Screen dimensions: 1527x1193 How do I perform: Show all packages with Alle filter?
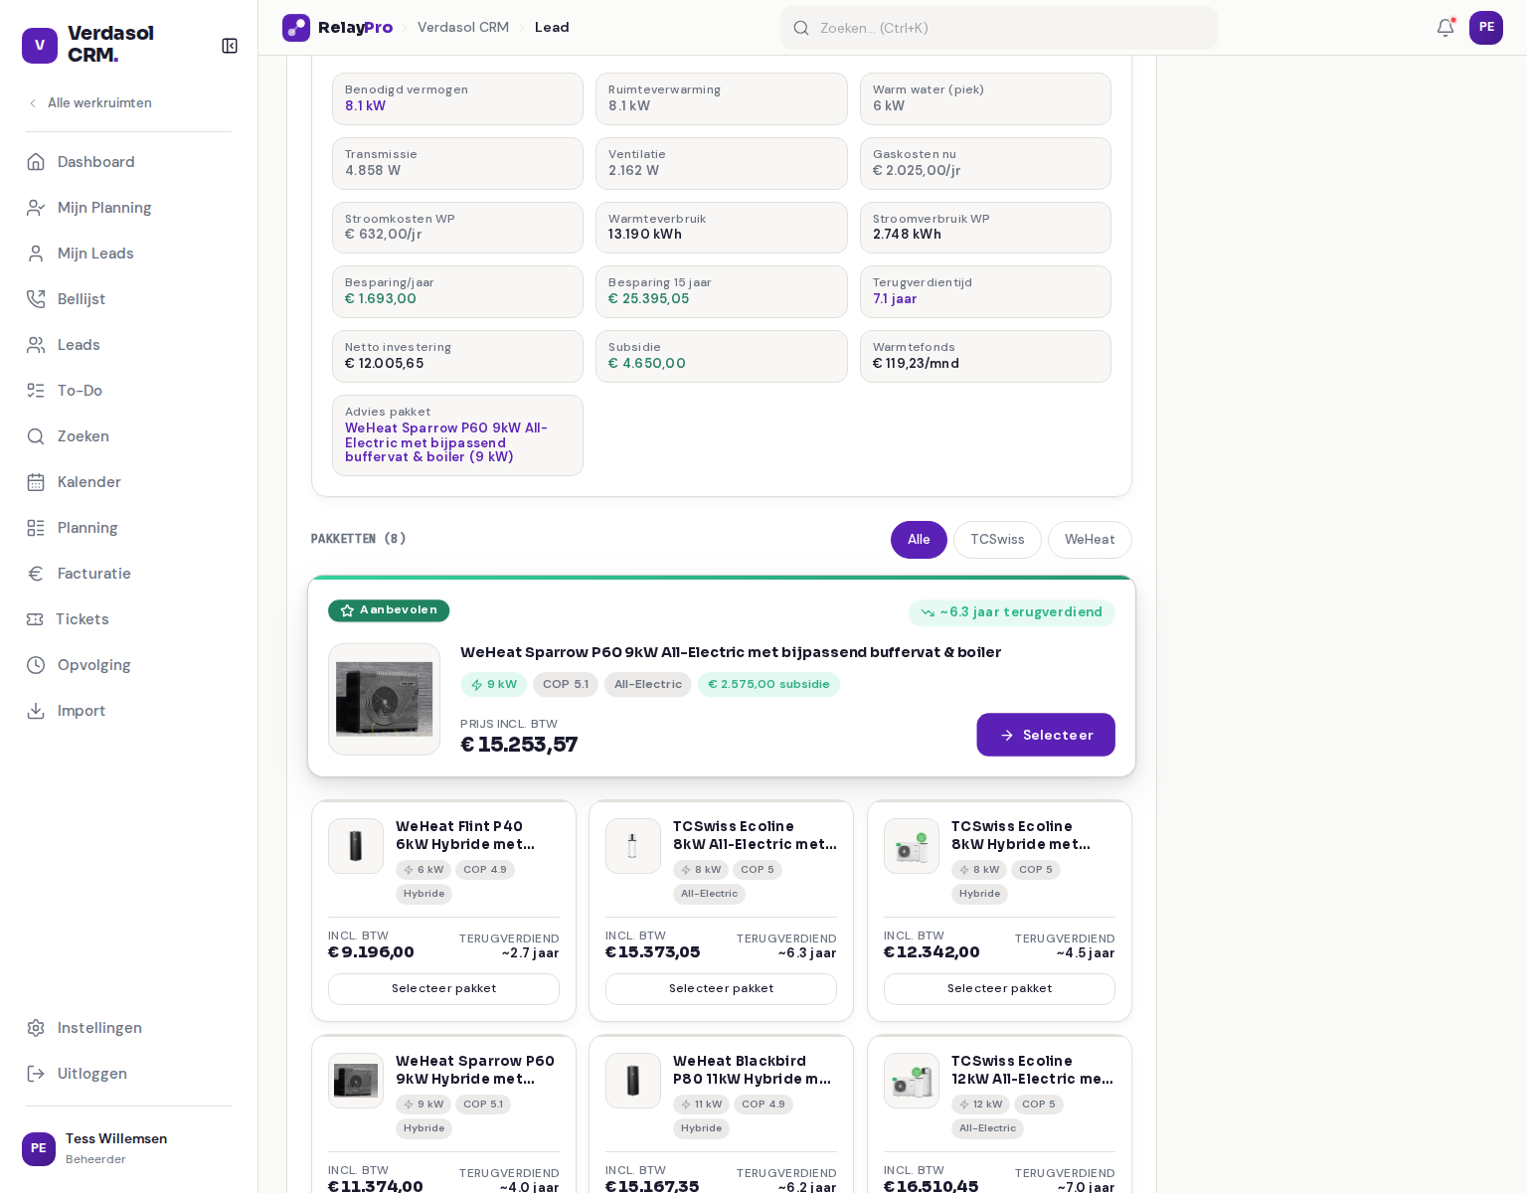click(x=919, y=540)
